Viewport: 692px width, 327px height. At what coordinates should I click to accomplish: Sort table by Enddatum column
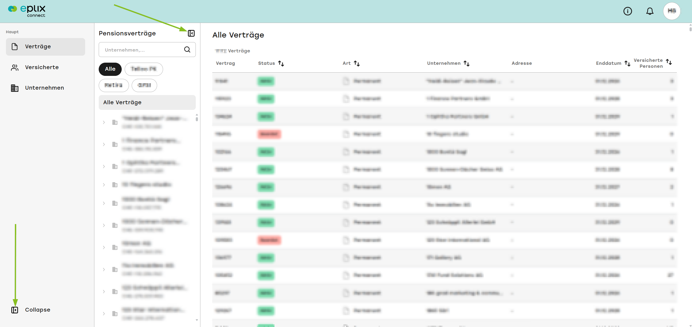coord(628,63)
